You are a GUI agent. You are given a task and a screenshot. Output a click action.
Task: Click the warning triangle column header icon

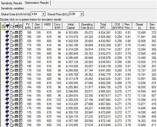(3, 26)
